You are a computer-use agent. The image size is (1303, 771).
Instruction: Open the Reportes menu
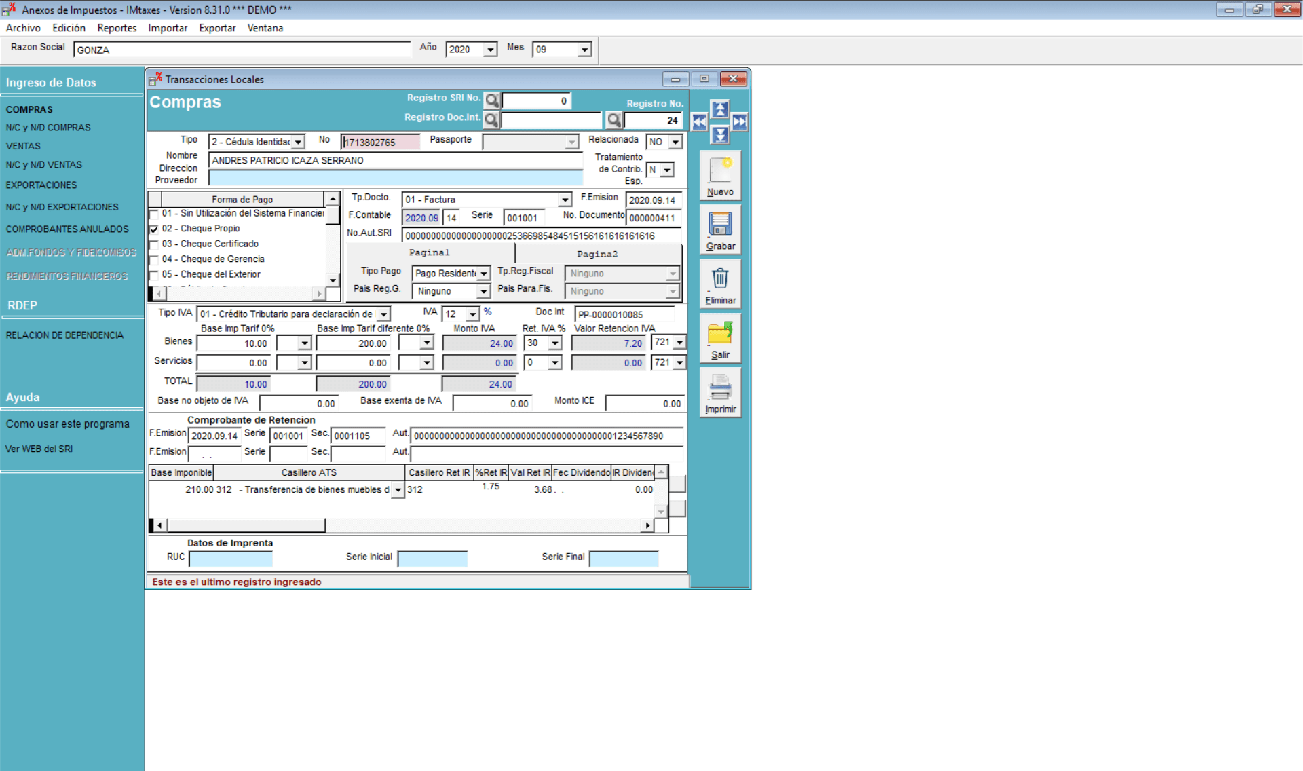click(x=116, y=28)
